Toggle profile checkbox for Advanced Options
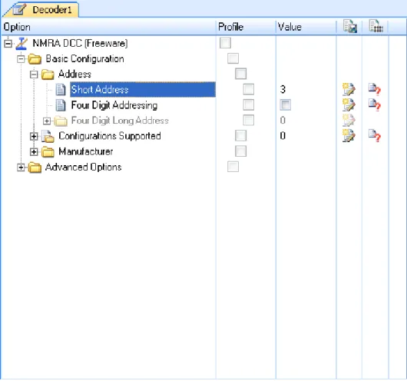The width and height of the screenshot is (407, 381). click(233, 167)
